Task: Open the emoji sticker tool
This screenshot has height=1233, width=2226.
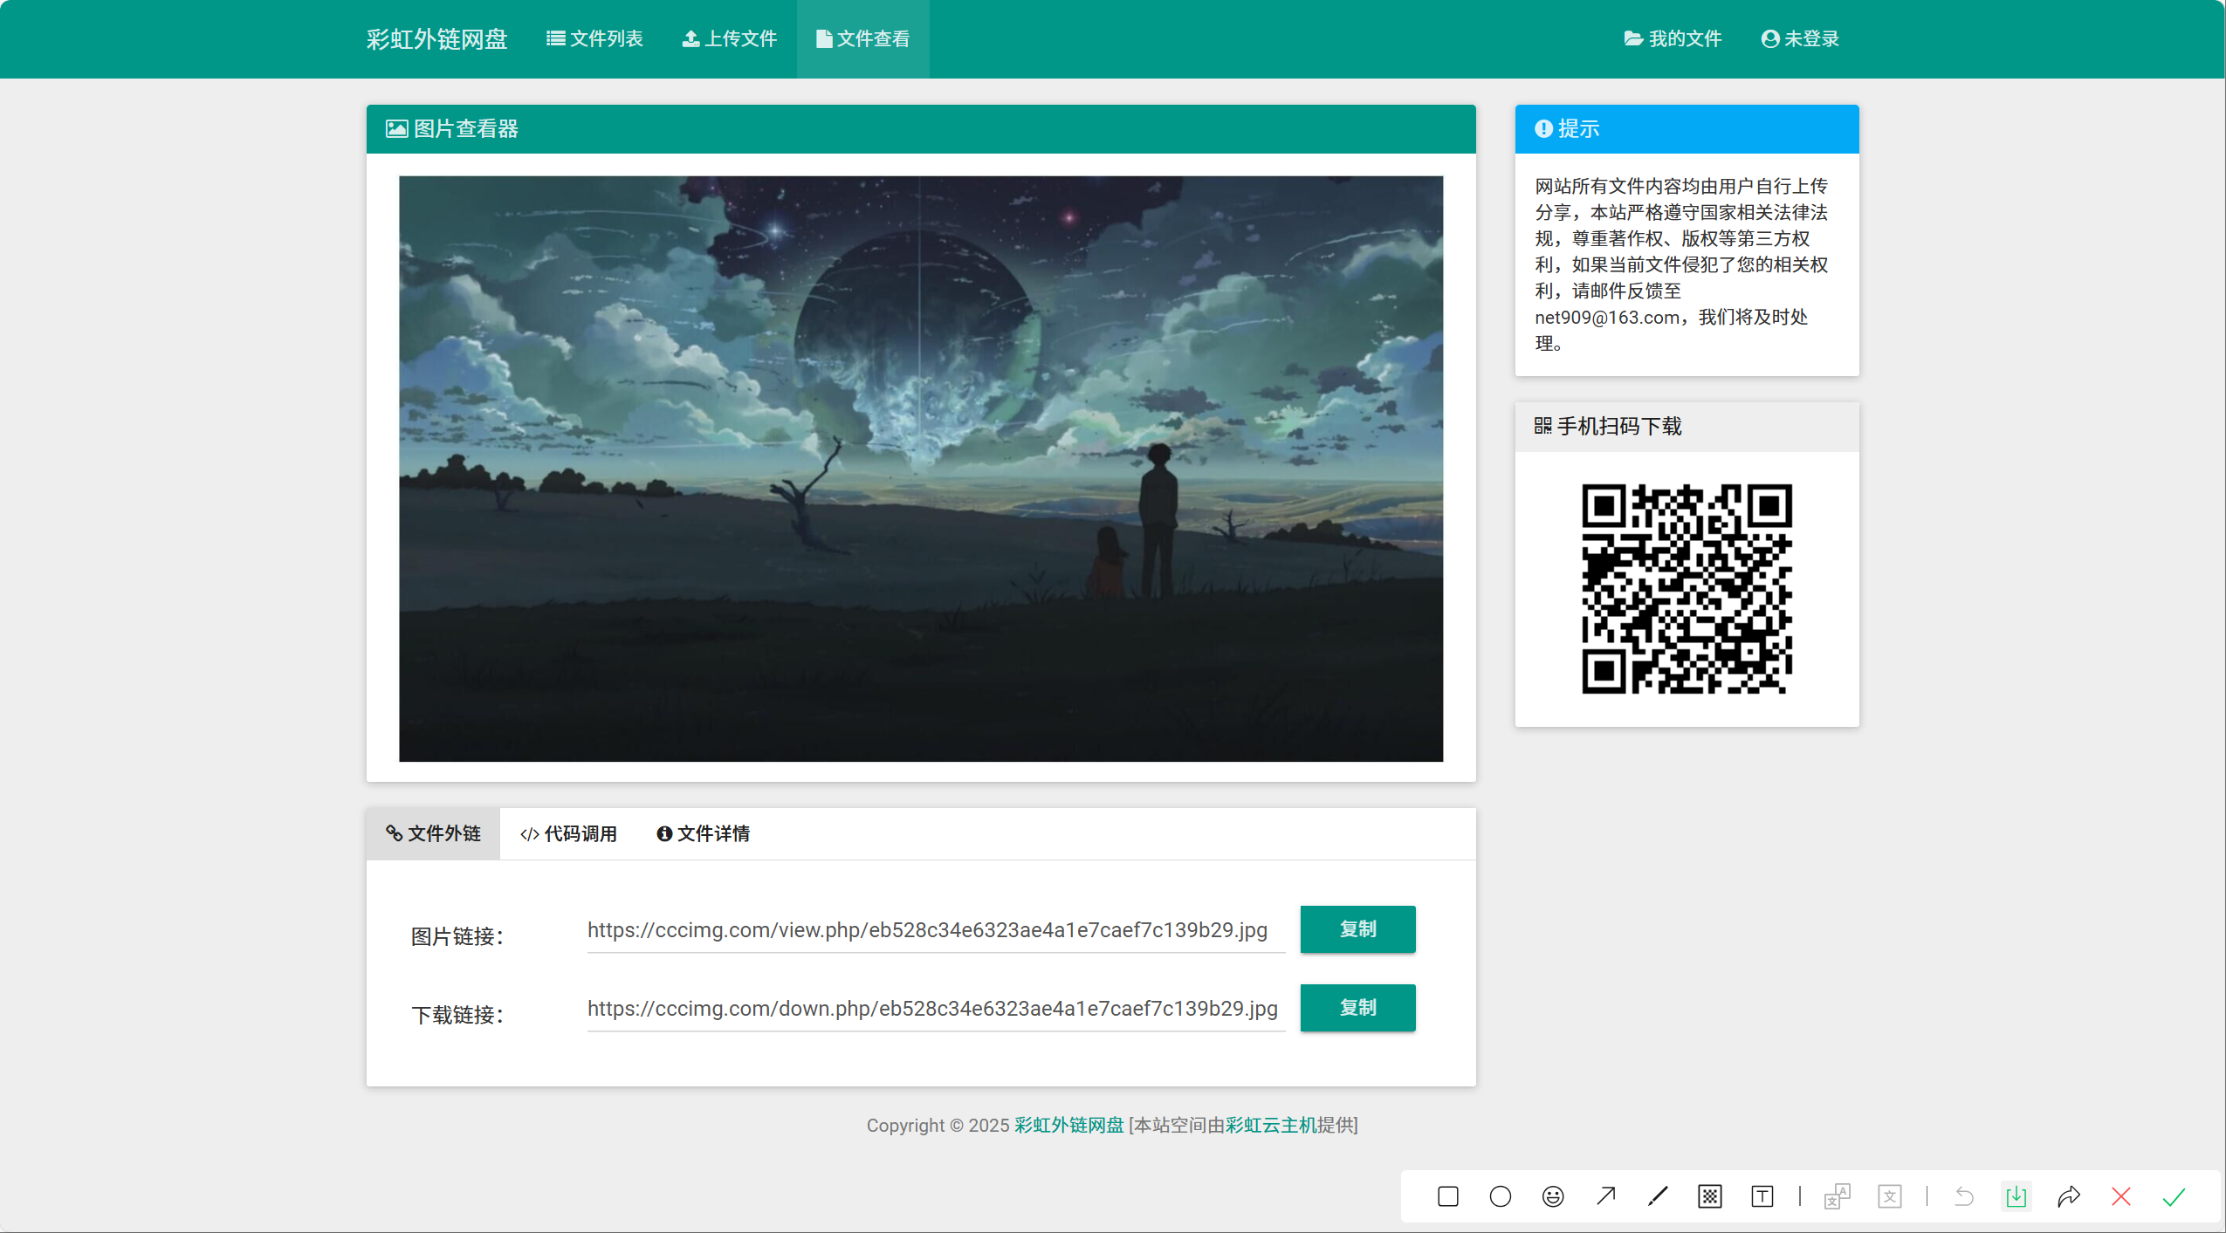Action: [1552, 1196]
